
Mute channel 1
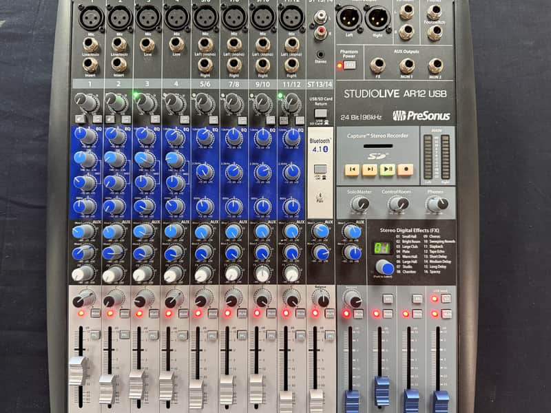click(x=95, y=313)
